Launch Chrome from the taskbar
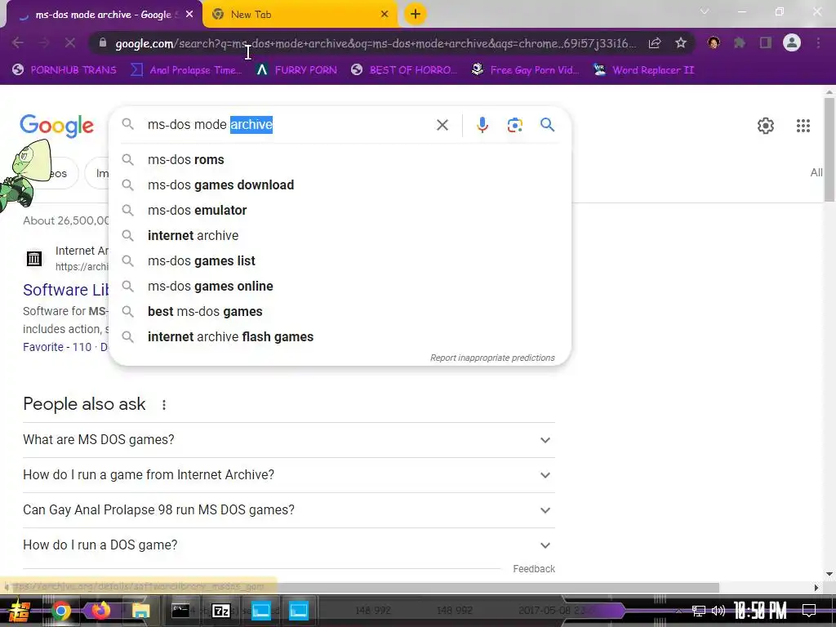The height and width of the screenshot is (627, 836). coord(60,611)
